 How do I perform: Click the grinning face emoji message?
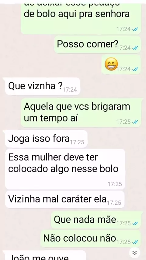(111, 64)
